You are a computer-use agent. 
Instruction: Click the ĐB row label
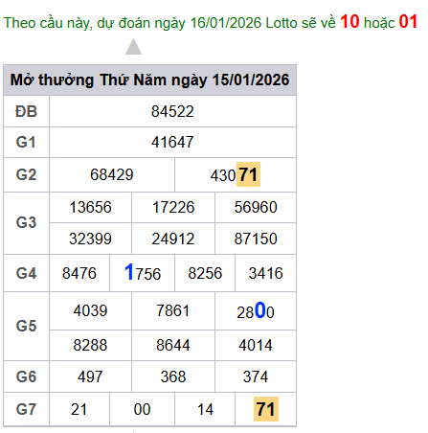pyautogui.click(x=26, y=112)
